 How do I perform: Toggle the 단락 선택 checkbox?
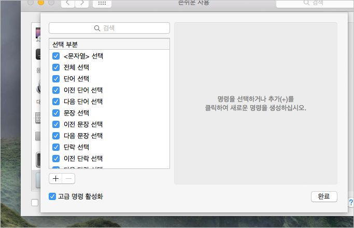coord(56,147)
